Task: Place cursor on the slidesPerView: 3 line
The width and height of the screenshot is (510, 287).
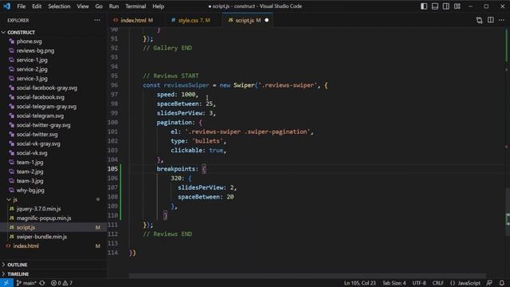Action: coord(186,113)
